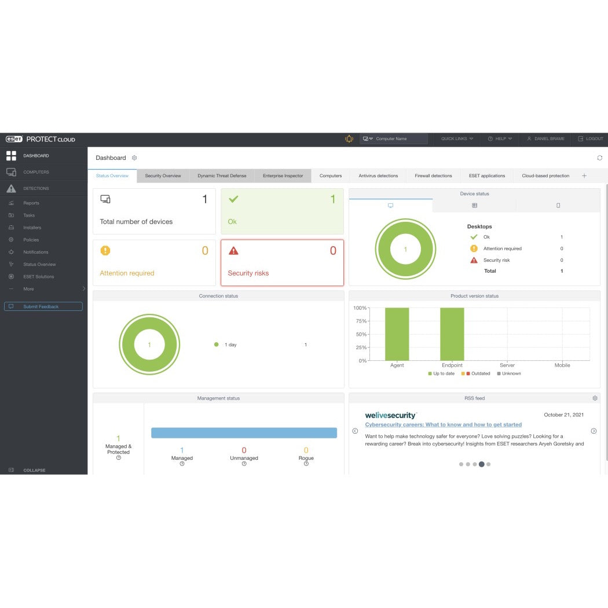Expand the Help menu in the top bar

click(x=499, y=139)
